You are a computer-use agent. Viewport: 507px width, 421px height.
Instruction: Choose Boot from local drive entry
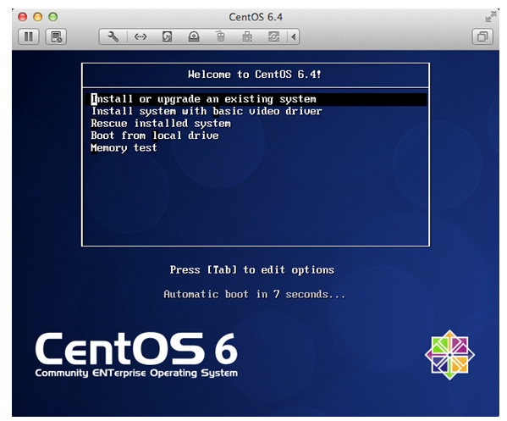pos(155,136)
